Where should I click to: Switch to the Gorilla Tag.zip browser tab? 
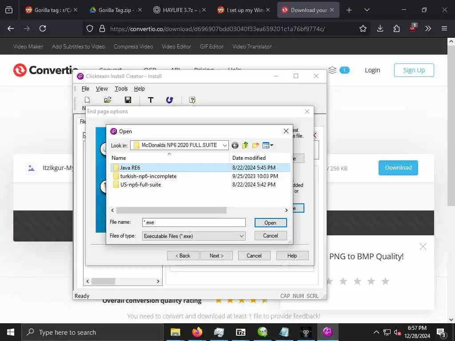(x=116, y=10)
